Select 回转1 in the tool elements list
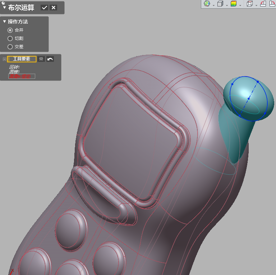276x275 pixels. pyautogui.click(x=14, y=67)
